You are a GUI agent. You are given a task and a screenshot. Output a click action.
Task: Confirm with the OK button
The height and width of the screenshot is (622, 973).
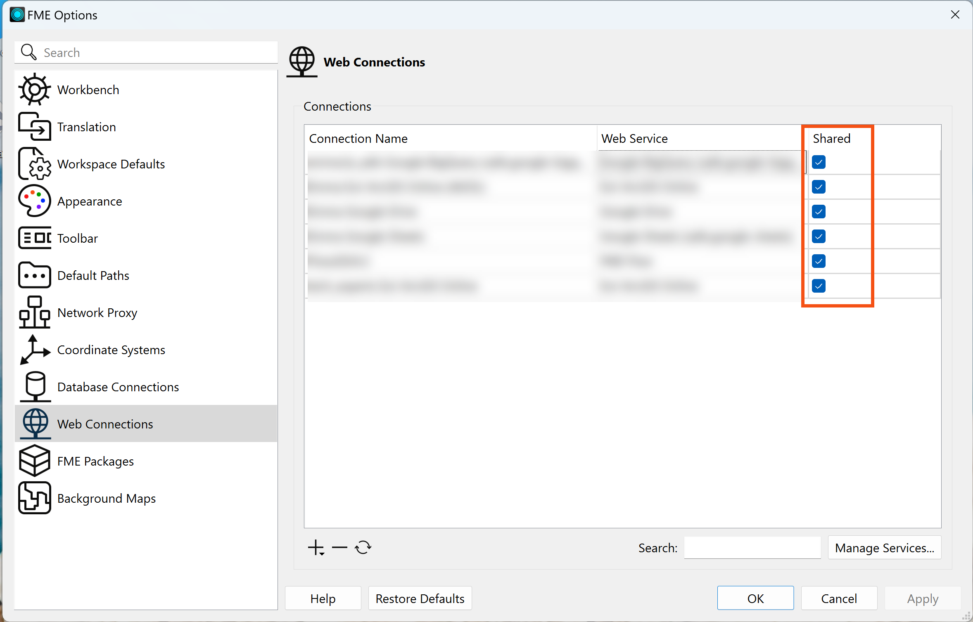click(x=755, y=598)
